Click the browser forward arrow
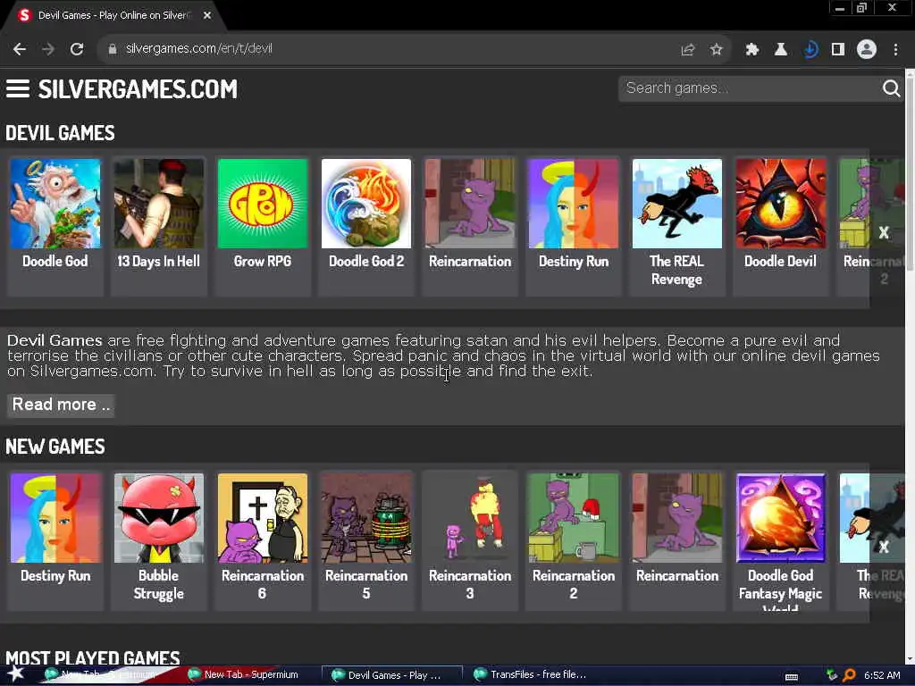915x686 pixels. (x=48, y=49)
